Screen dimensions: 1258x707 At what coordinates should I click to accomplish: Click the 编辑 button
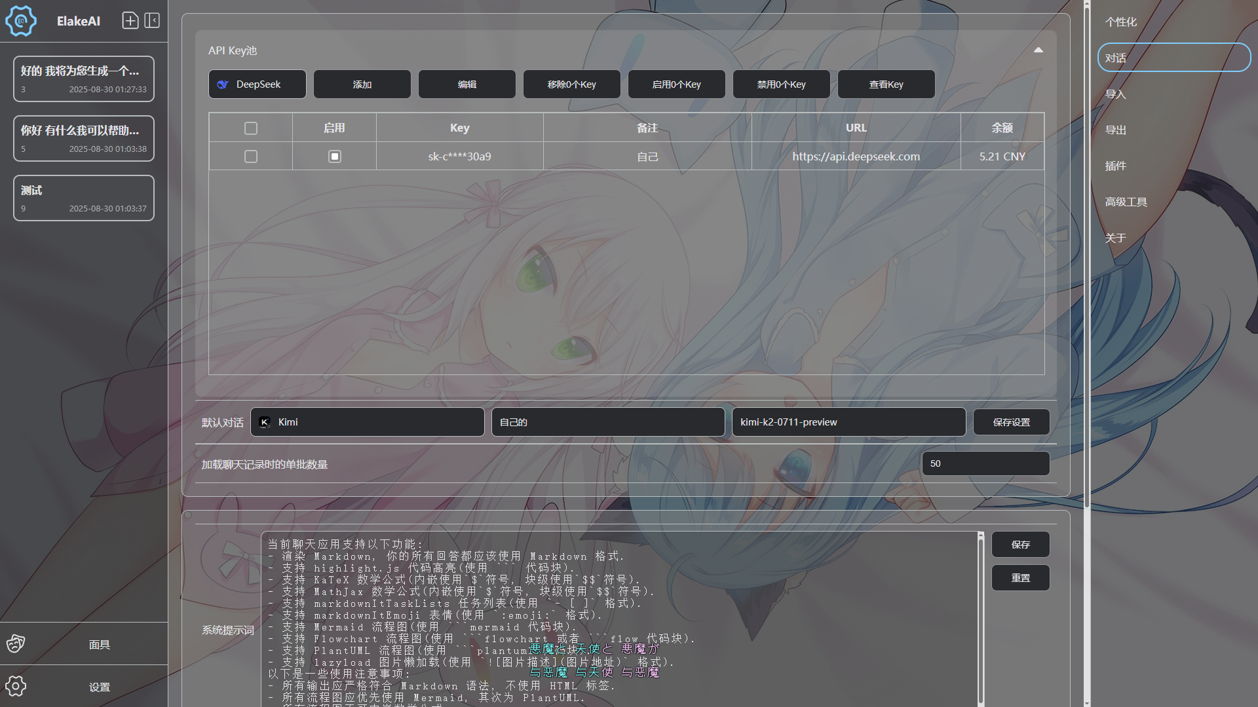(x=467, y=84)
